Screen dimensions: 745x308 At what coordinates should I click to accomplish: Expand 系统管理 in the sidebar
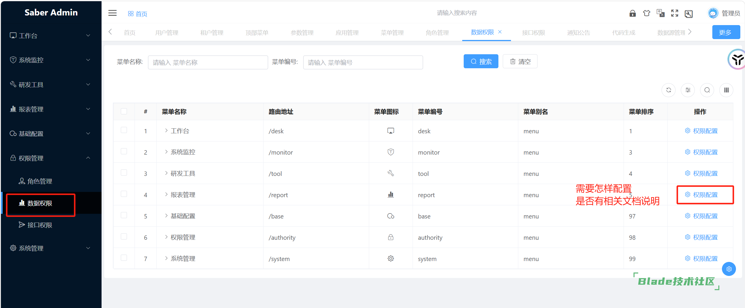point(51,248)
